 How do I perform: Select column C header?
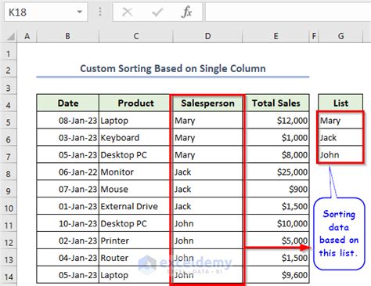click(x=135, y=36)
